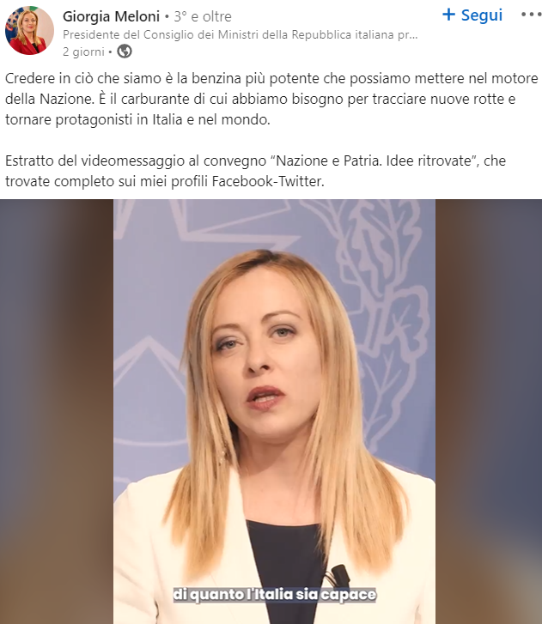Click the Presidente del Consiglio headline text
This screenshot has height=624, width=542.
point(241,34)
